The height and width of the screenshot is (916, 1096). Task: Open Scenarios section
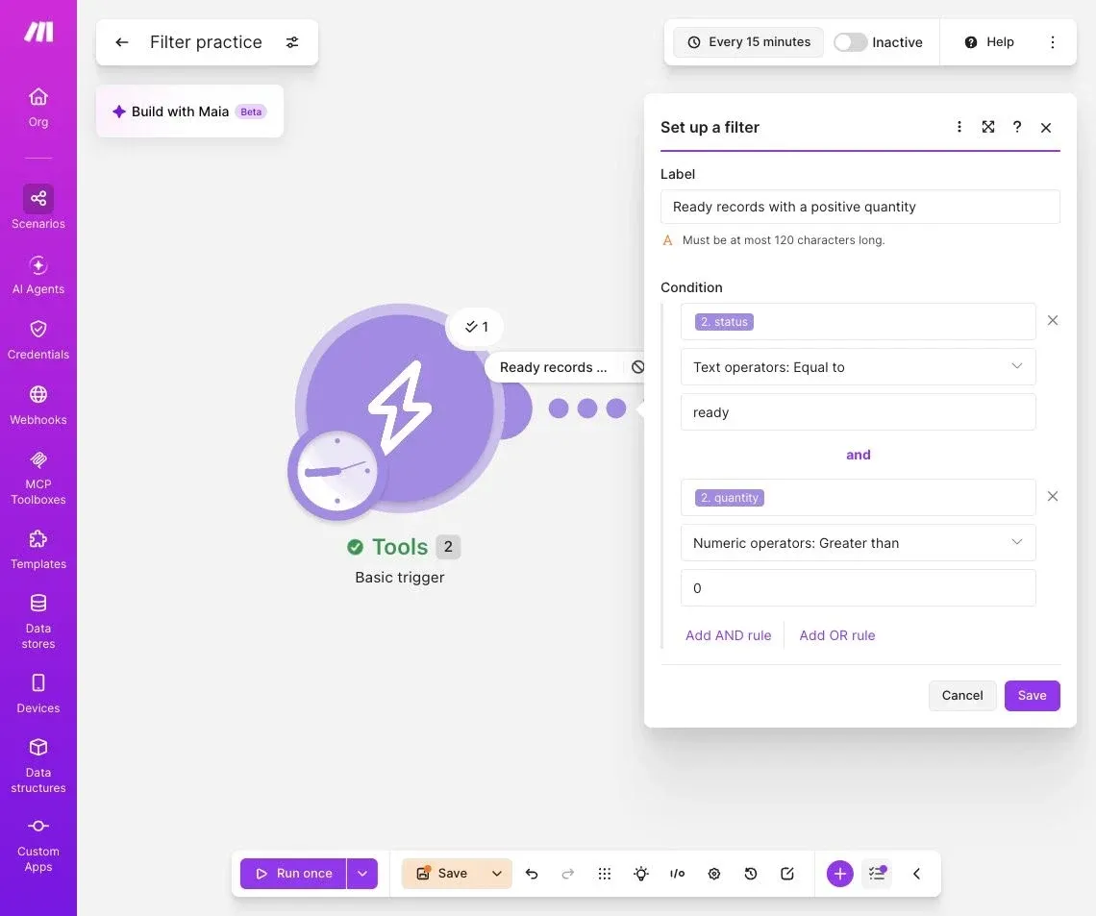pyautogui.click(x=38, y=208)
